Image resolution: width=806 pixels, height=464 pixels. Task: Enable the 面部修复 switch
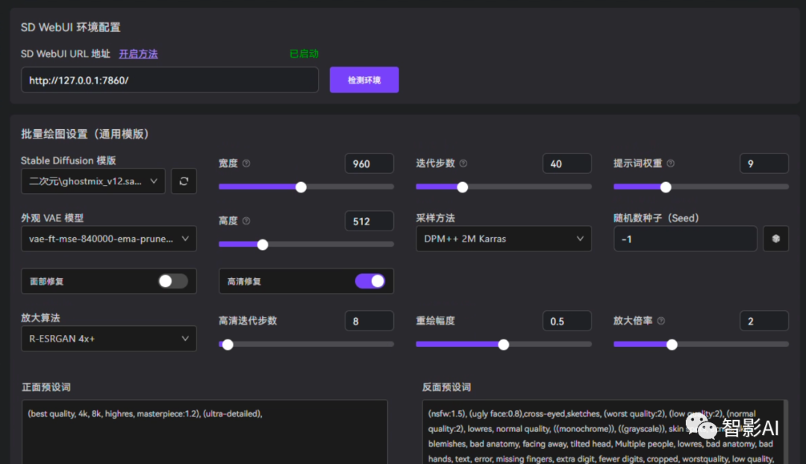click(x=172, y=281)
